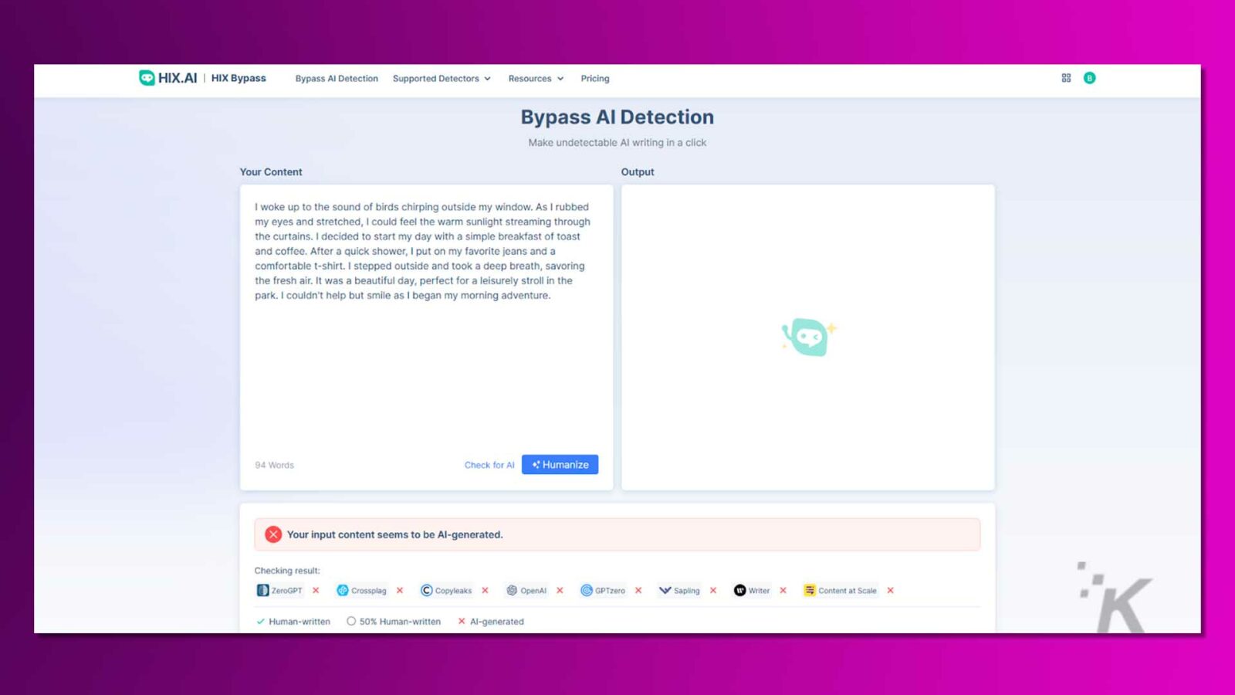Image resolution: width=1235 pixels, height=695 pixels.
Task: Click the Human-written checkmark legend icon
Action: tap(260, 622)
